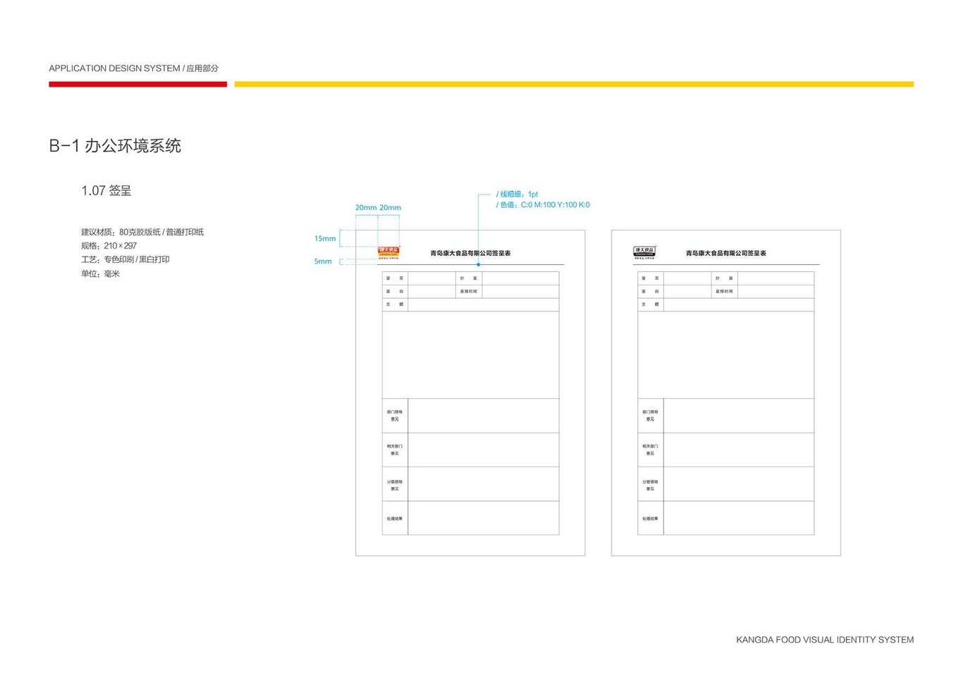Click the '呈至' label on left form
The width and height of the screenshot is (963, 685).
click(x=395, y=278)
